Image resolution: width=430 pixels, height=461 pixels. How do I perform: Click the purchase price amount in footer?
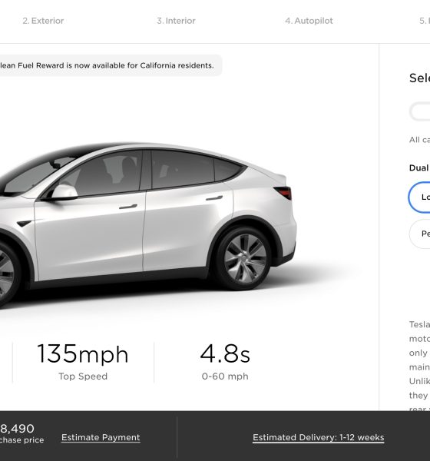[17, 429]
